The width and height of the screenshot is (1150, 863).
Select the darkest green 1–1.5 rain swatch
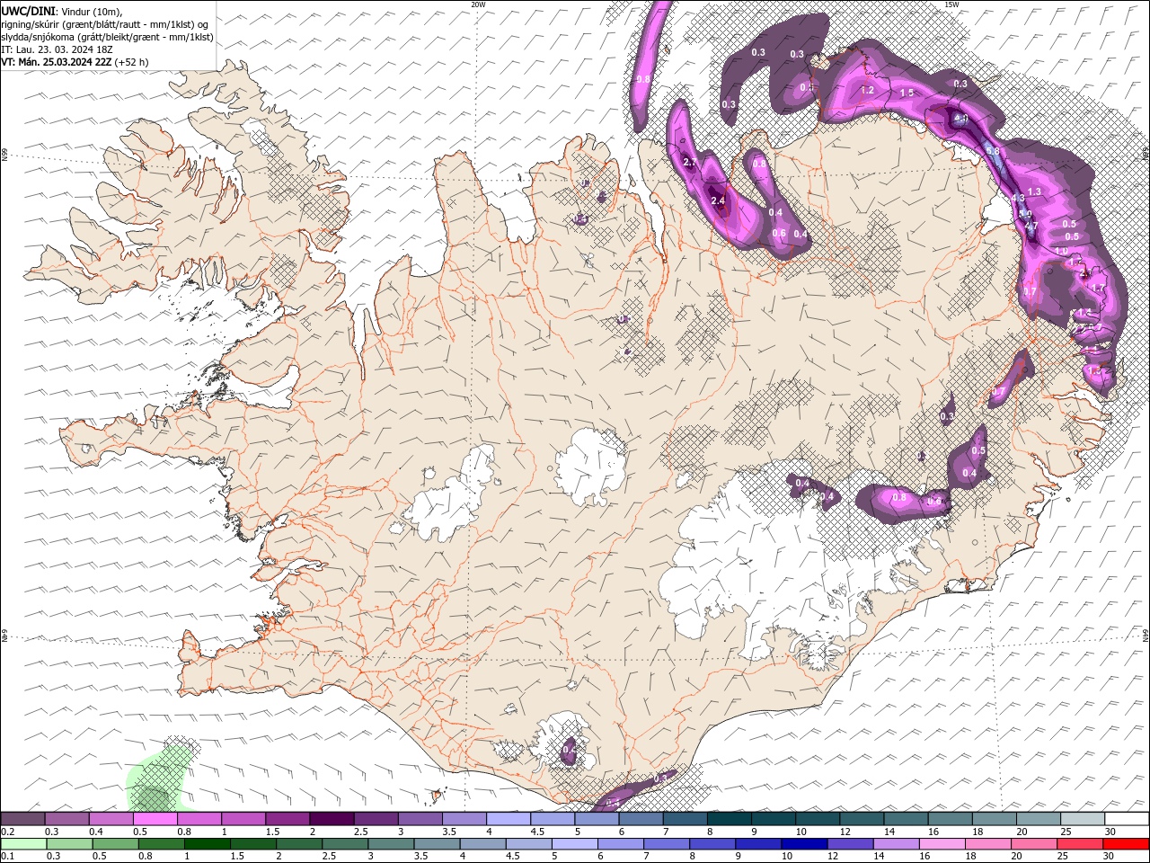(x=208, y=844)
